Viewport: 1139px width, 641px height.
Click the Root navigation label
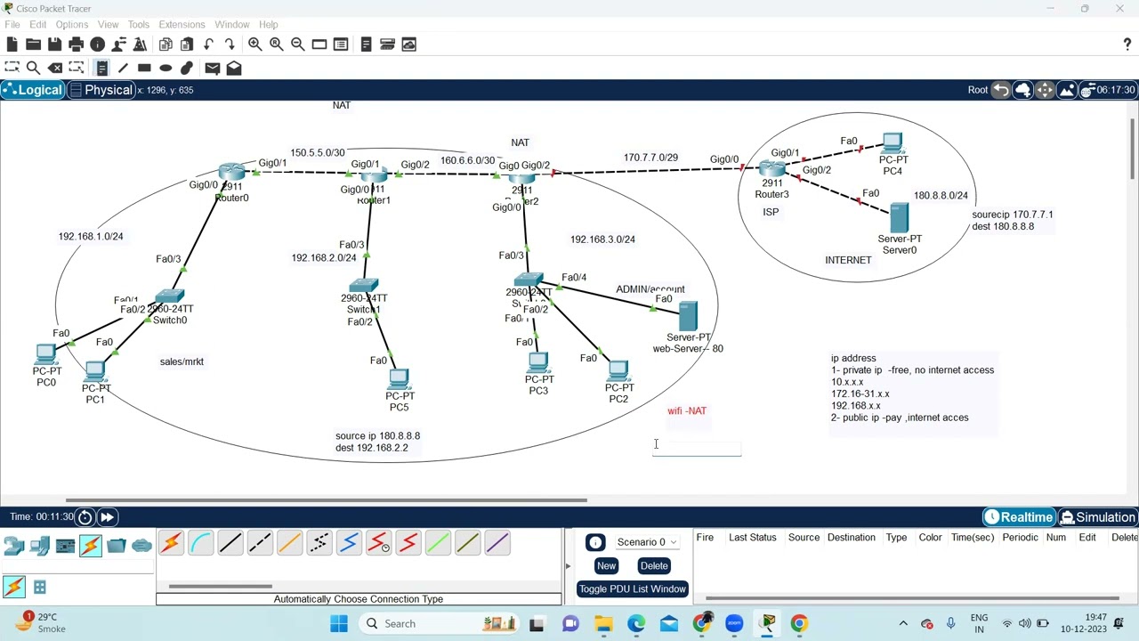[x=977, y=90]
